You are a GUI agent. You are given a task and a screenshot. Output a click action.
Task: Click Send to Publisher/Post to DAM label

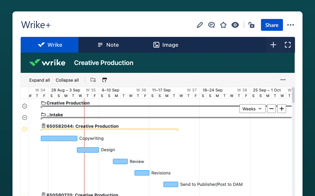tap(211, 184)
